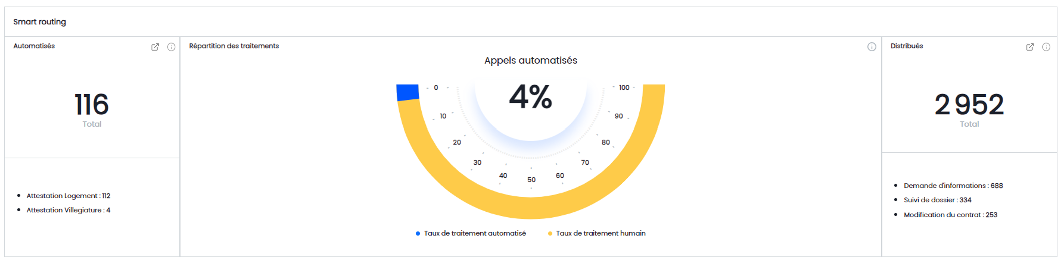This screenshot has width=1064, height=257.
Task: Click blue dot for automatisé legend
Action: tap(418, 234)
